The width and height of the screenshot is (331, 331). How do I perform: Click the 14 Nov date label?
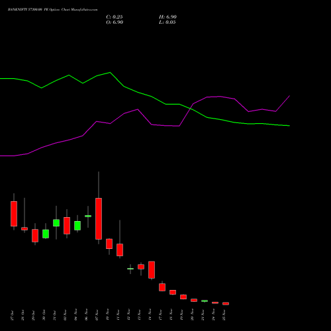point(150,315)
